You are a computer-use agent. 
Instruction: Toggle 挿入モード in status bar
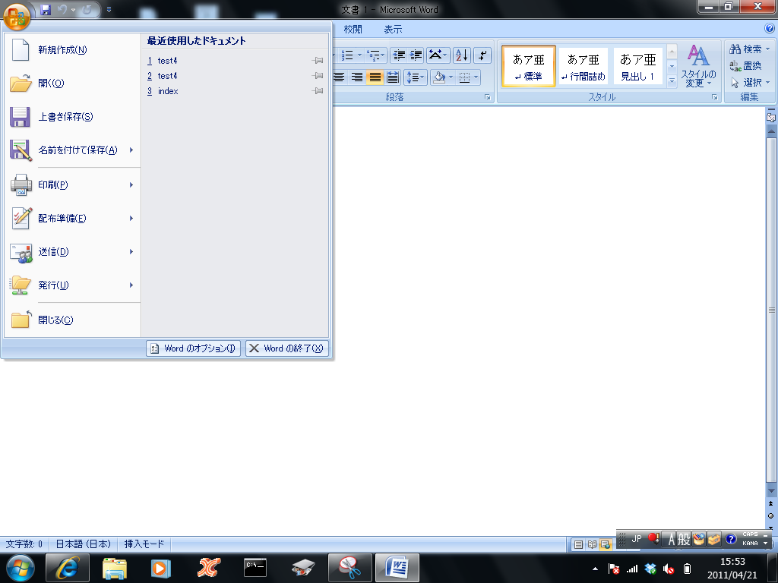tap(144, 544)
